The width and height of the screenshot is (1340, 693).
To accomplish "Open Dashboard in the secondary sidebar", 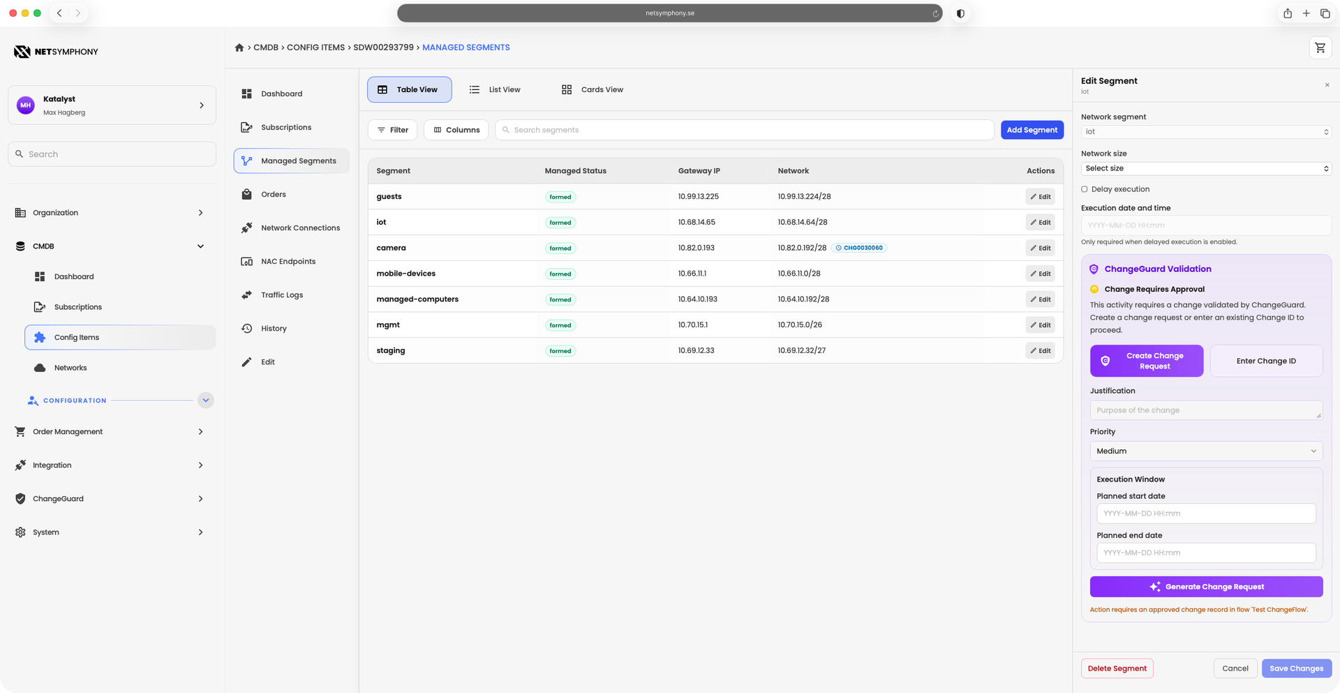I will click(x=292, y=94).
